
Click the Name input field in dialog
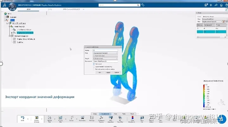[105, 50]
